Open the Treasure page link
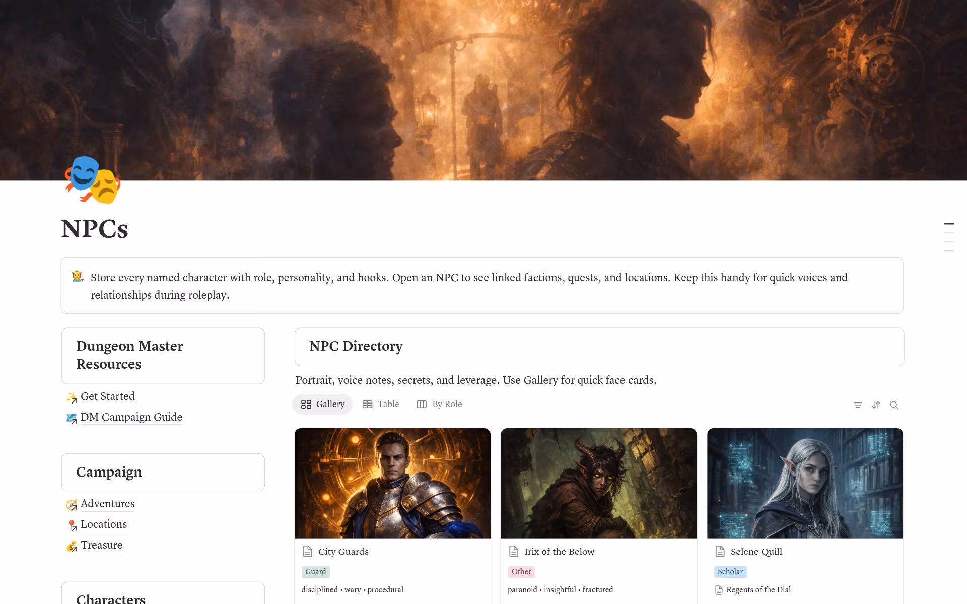The image size is (967, 604). (101, 545)
